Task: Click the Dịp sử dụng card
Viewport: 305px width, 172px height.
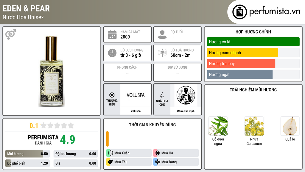Action: pos(178,72)
